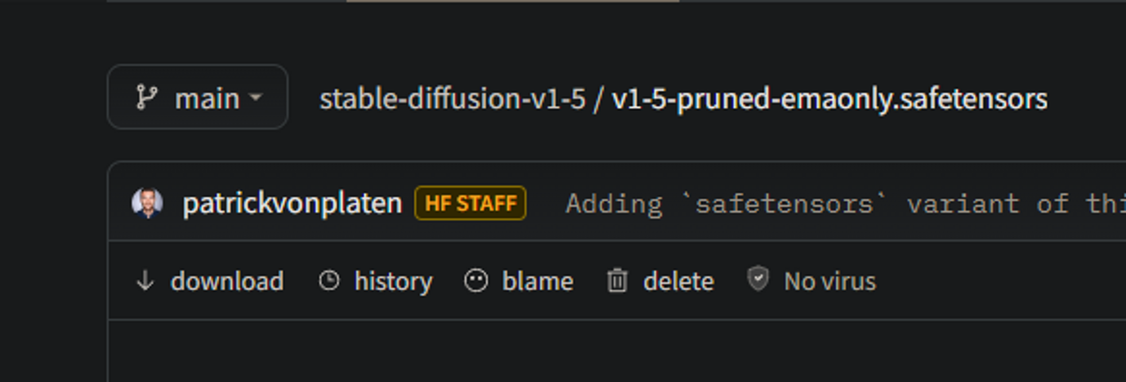View the file's history
This screenshot has height=382, width=1126.
(393, 281)
